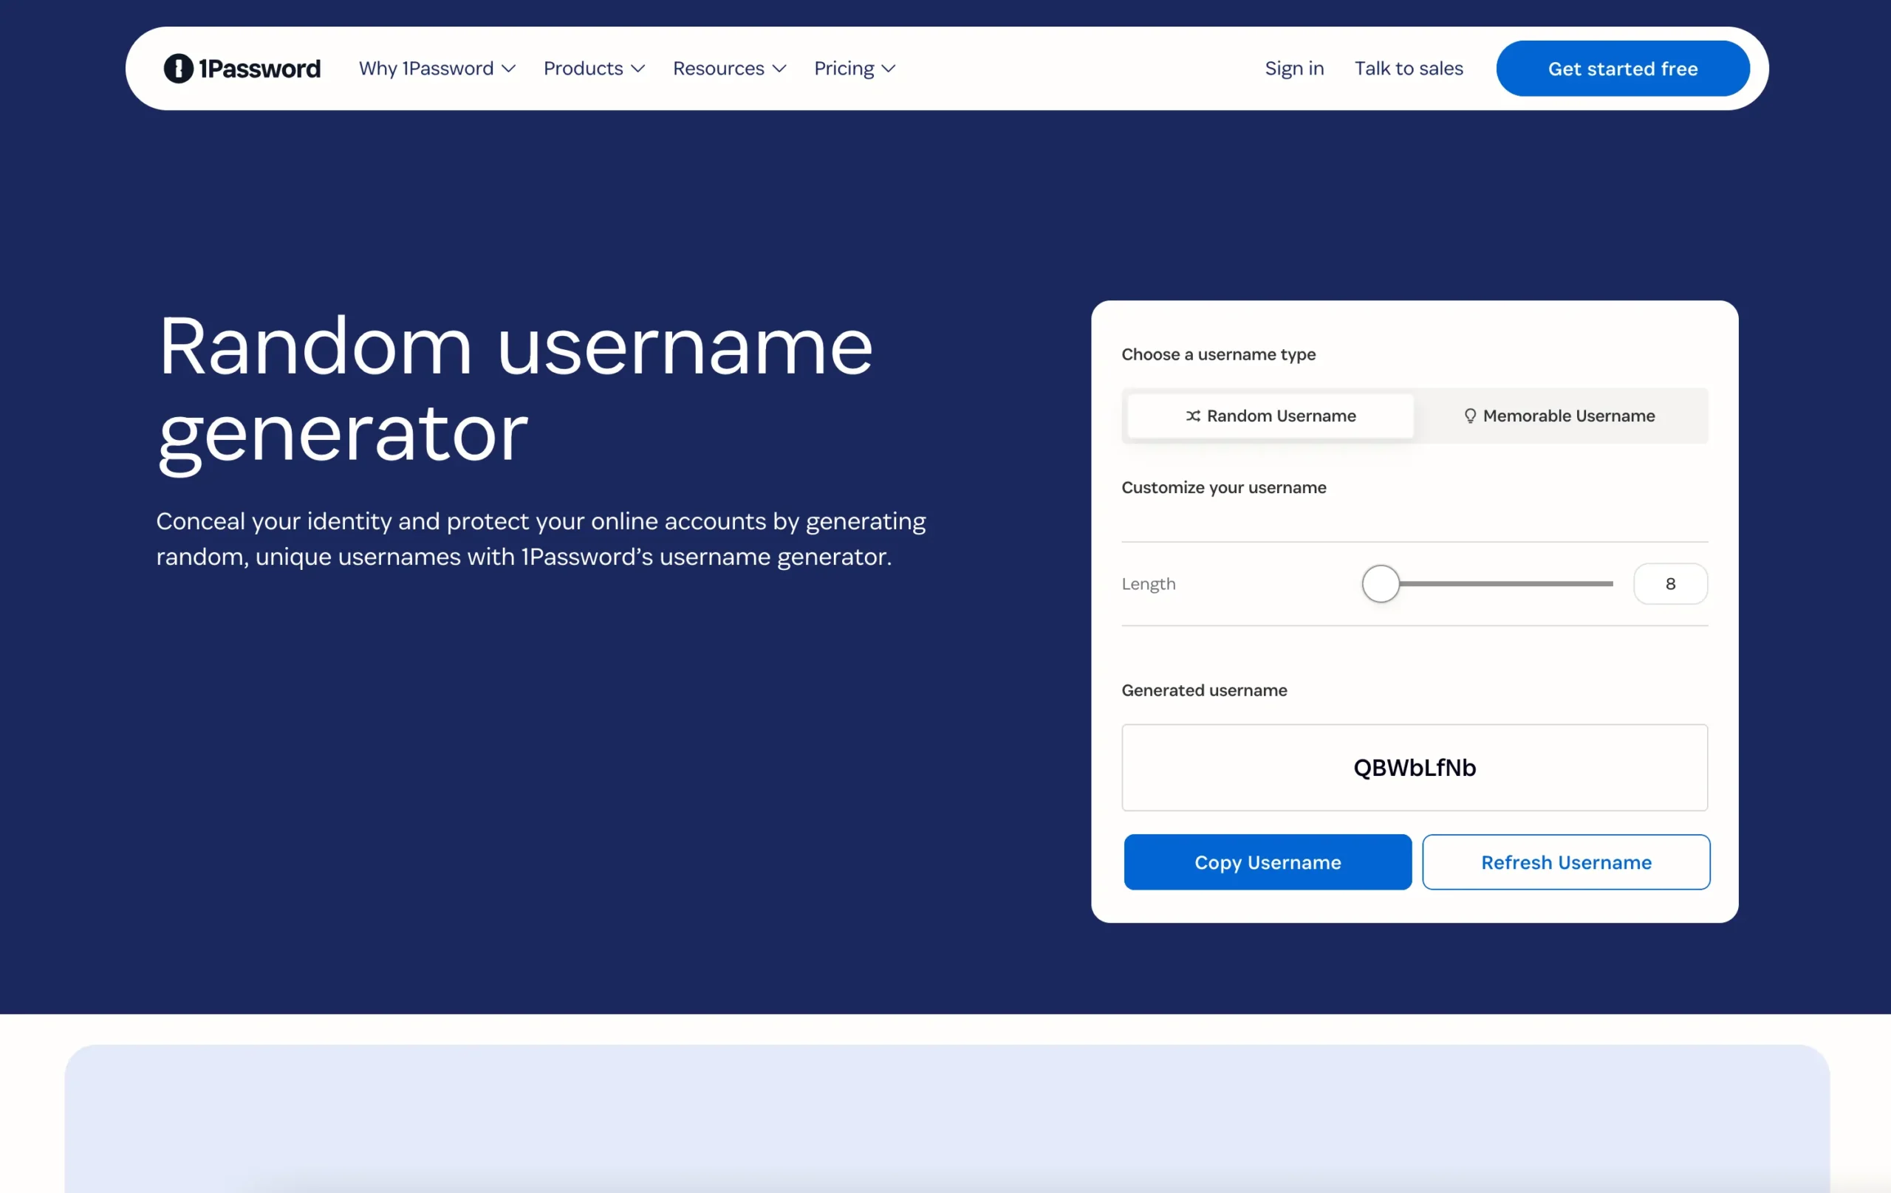Screen dimensions: 1891x1193
Task: Click the Get started free button
Action: point(1622,68)
